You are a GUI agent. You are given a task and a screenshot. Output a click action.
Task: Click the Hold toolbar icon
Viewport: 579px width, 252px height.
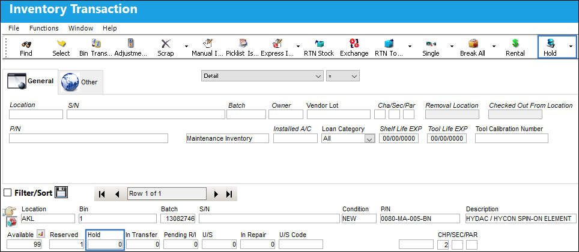coord(550,44)
